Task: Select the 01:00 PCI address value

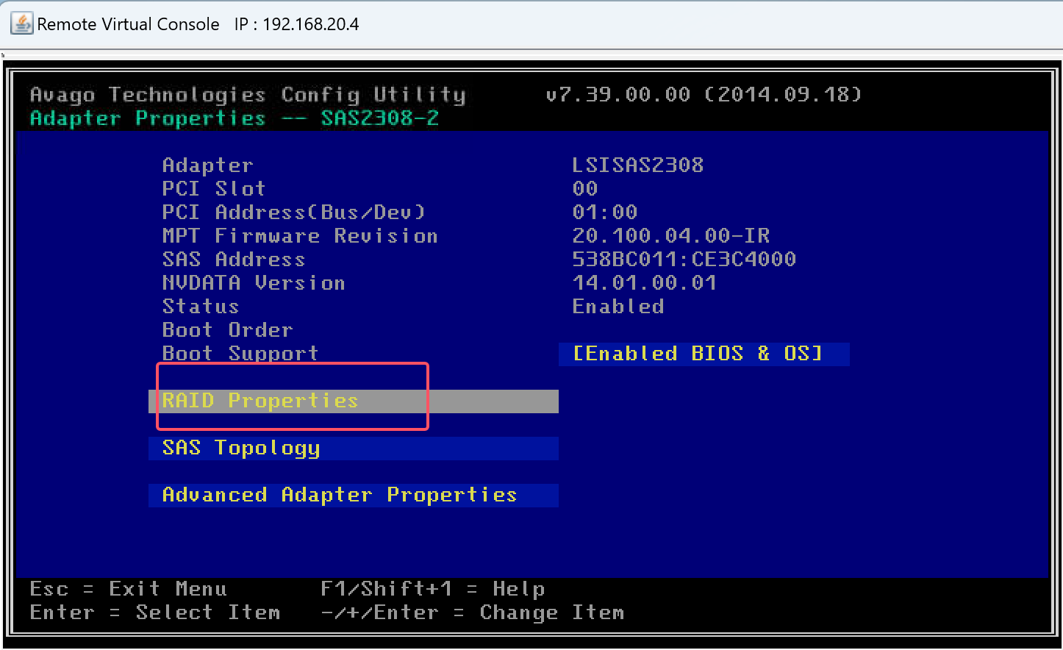Action: click(x=605, y=212)
